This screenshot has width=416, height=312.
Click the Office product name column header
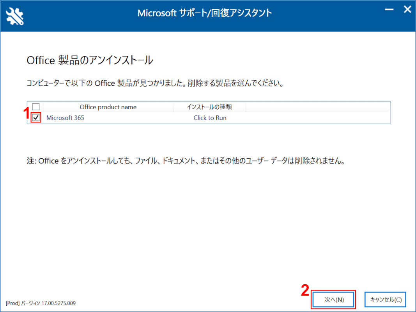tap(108, 107)
